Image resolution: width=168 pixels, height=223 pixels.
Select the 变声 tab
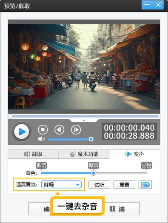(x=134, y=154)
